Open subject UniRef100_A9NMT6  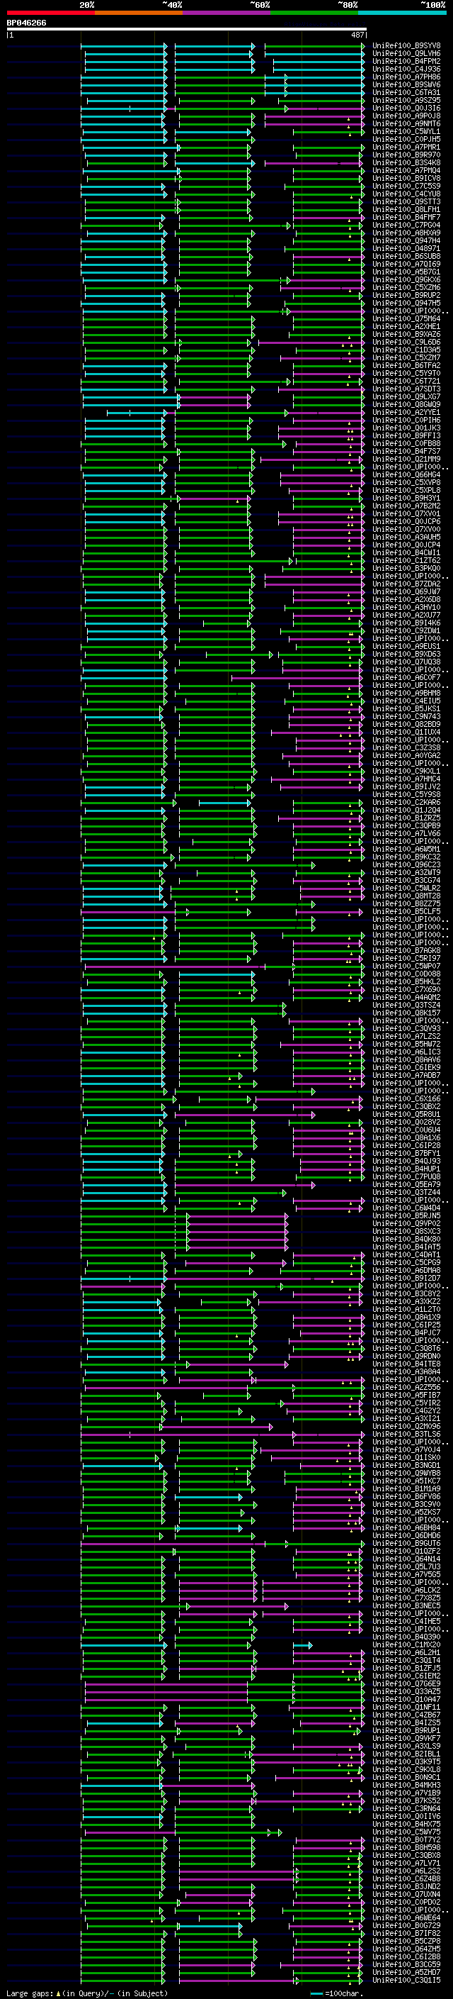click(x=406, y=124)
